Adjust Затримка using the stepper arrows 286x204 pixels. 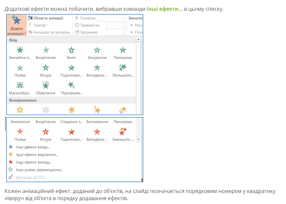pyautogui.click(x=124, y=32)
